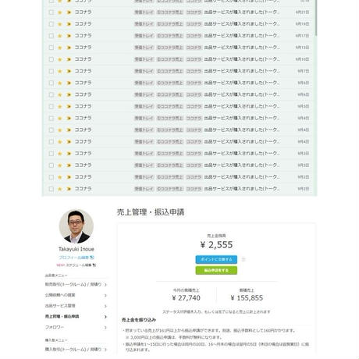Select 売上管理・振込申請 menu item
This screenshot has height=359, width=359.
(76, 317)
